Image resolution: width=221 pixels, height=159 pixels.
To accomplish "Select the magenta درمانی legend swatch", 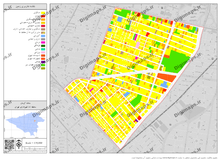I will pyautogui.click(x=43, y=42).
